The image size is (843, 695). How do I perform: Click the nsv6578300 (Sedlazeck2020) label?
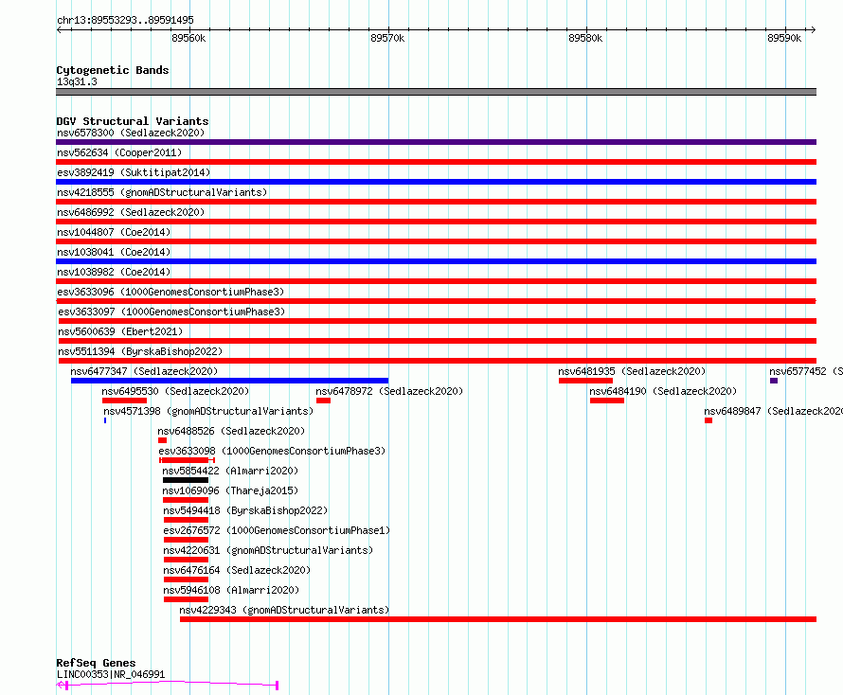(131, 133)
